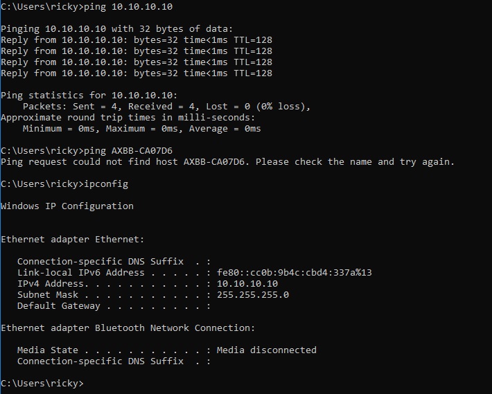Click the 'Ping statistics for 10.10.10.10:' line

[x=89, y=96]
